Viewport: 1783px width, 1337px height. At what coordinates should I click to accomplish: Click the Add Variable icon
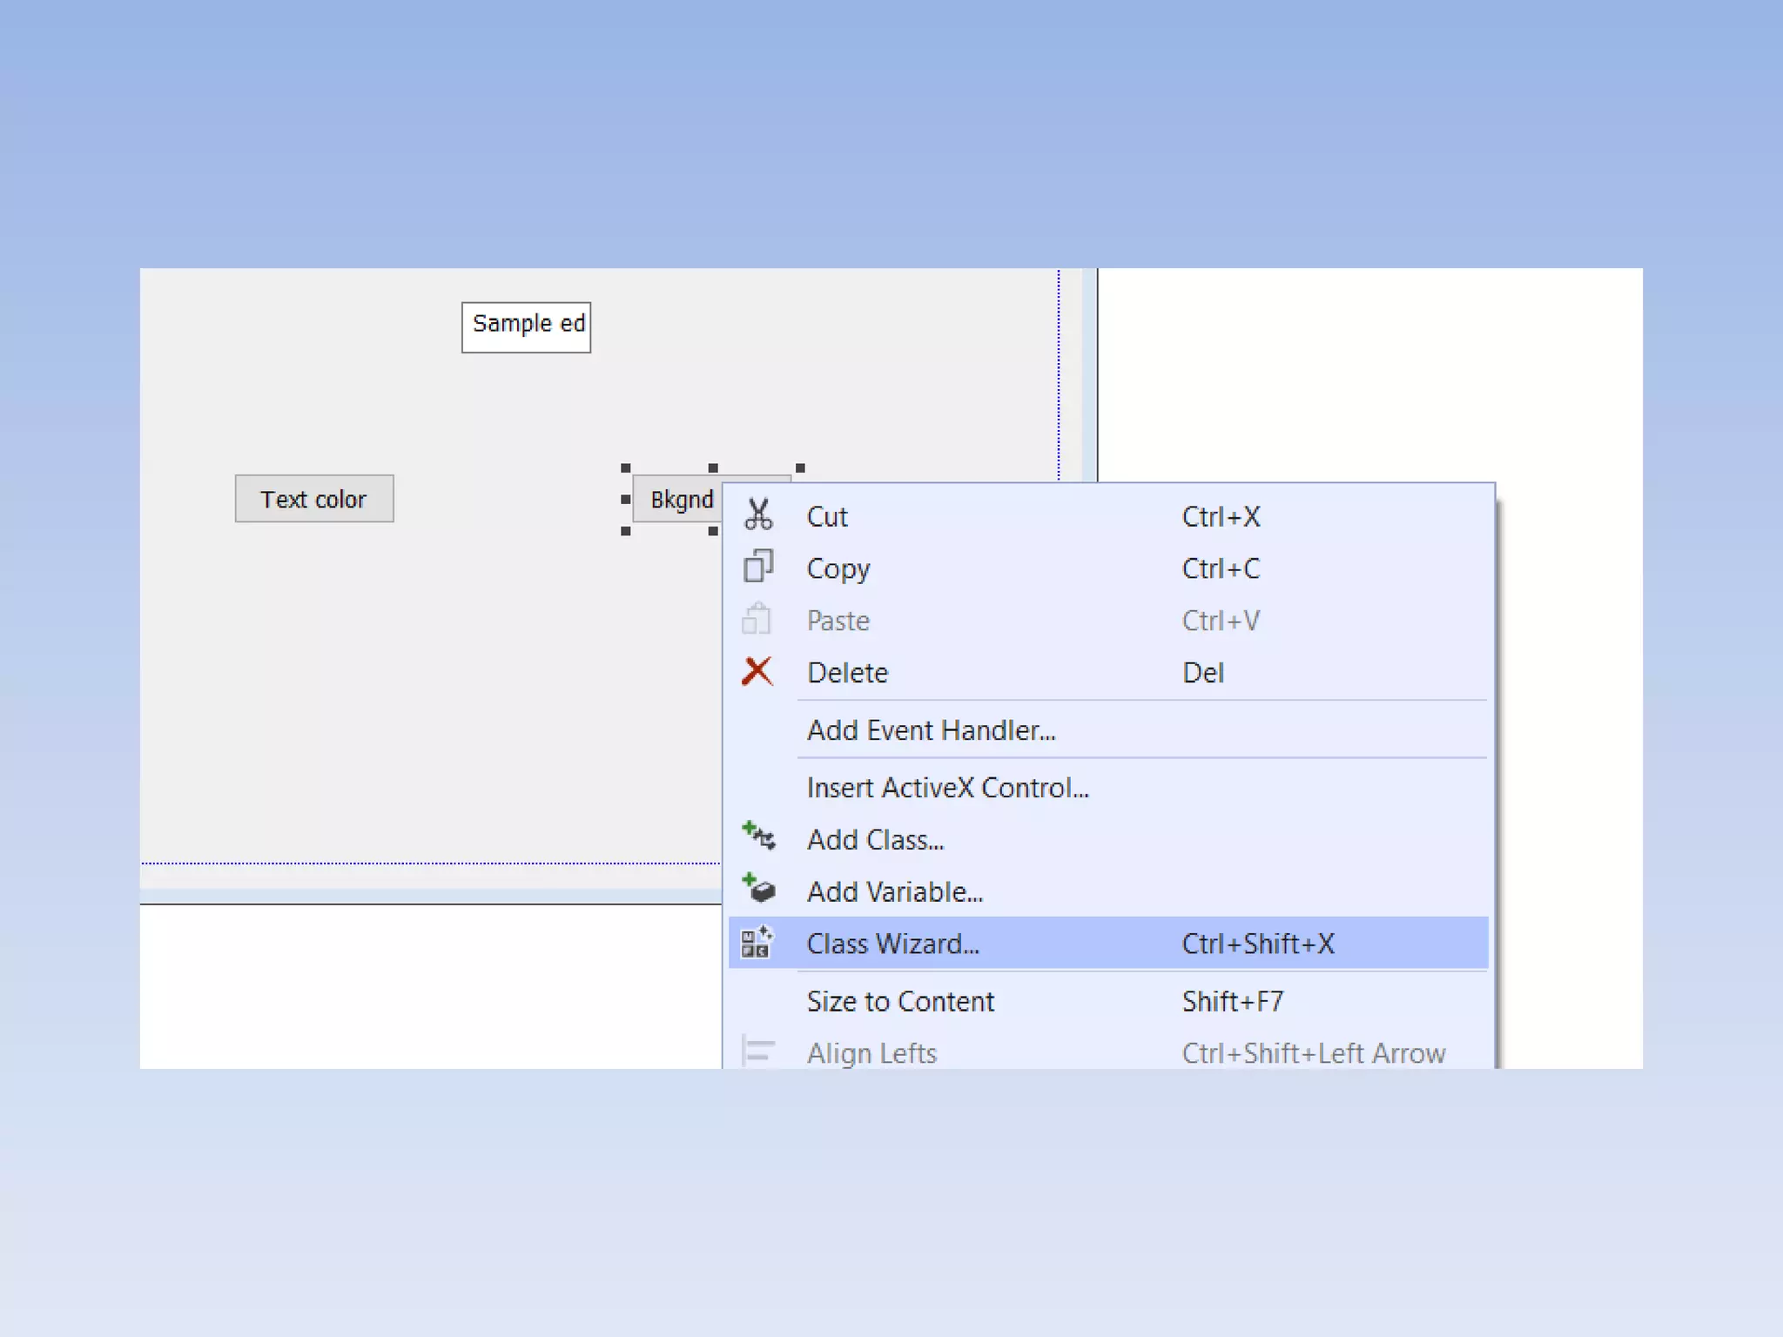[757, 890]
